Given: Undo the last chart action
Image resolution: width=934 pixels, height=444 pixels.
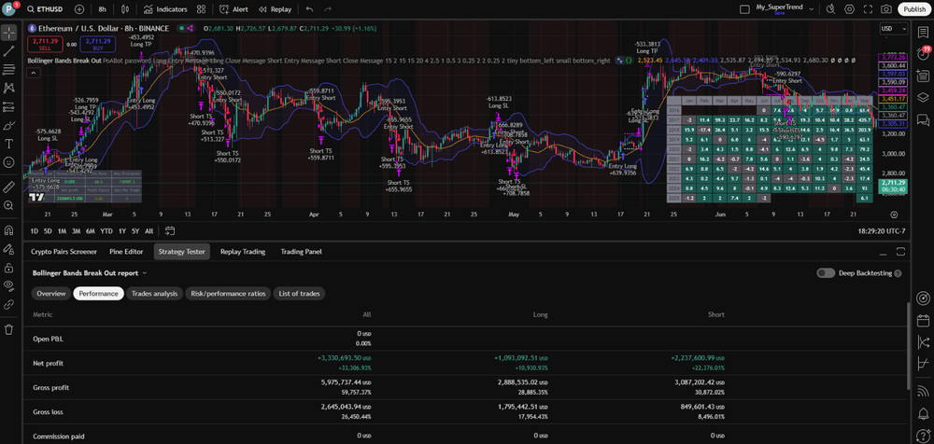Looking at the screenshot, I should (x=309, y=9).
